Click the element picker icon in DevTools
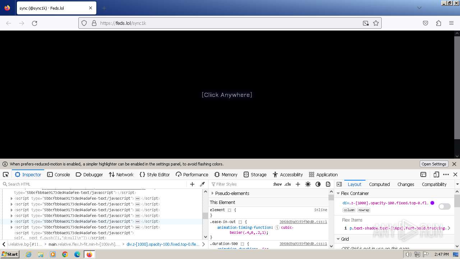This screenshot has height=259, width=460. tap(6, 174)
